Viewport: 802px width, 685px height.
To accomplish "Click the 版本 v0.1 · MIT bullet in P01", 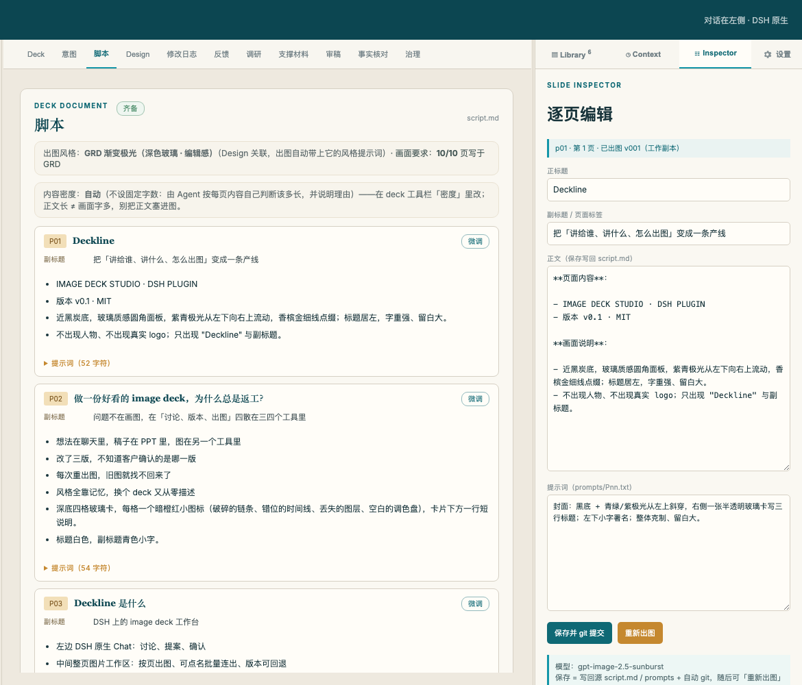I will tap(84, 301).
